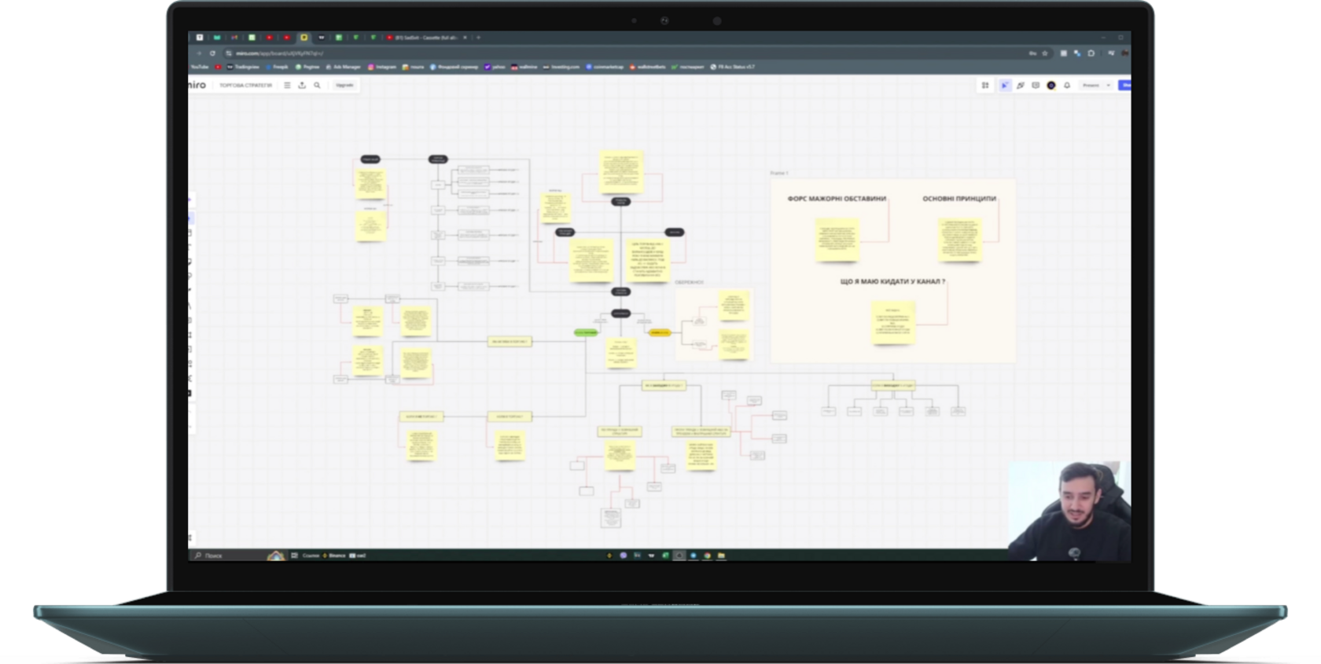Click the user avatar in Miro toolbar
1321x664 pixels.
coord(1051,85)
